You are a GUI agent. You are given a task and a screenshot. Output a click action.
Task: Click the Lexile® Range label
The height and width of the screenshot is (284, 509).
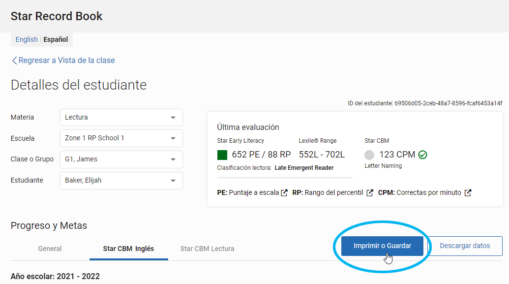318,141
